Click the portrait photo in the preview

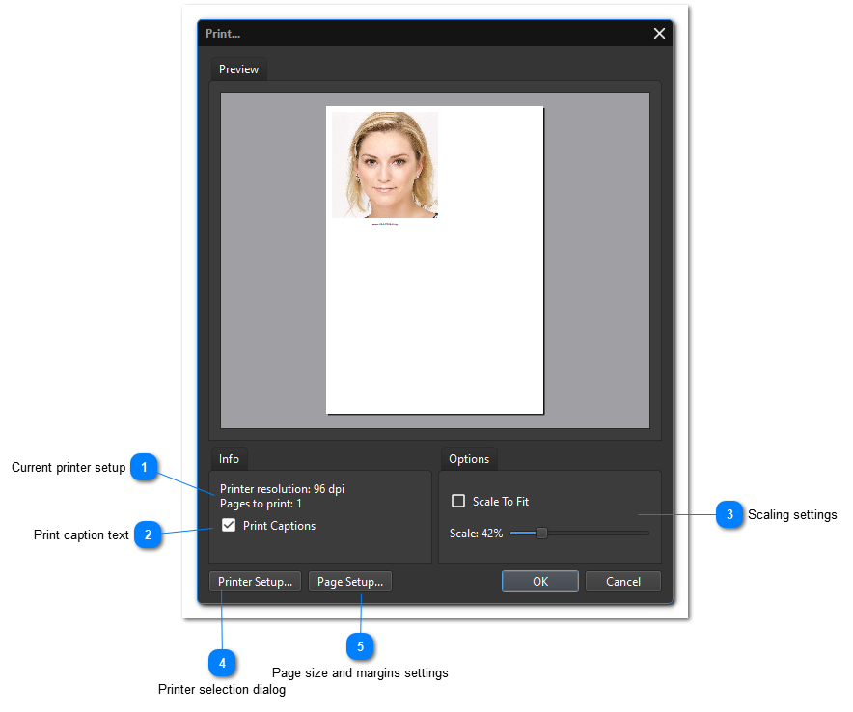(x=385, y=165)
